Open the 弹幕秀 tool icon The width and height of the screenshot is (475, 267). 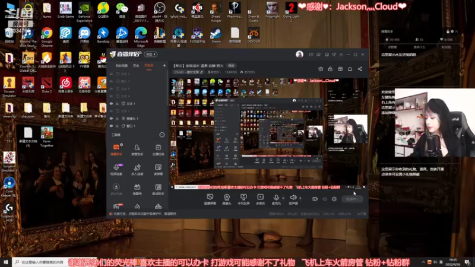point(137,189)
